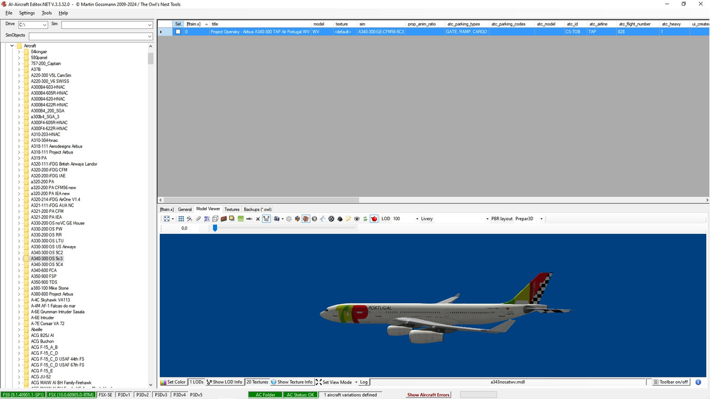The image size is (710, 399).
Task: Click the grey sphere icon
Action: coord(315,218)
